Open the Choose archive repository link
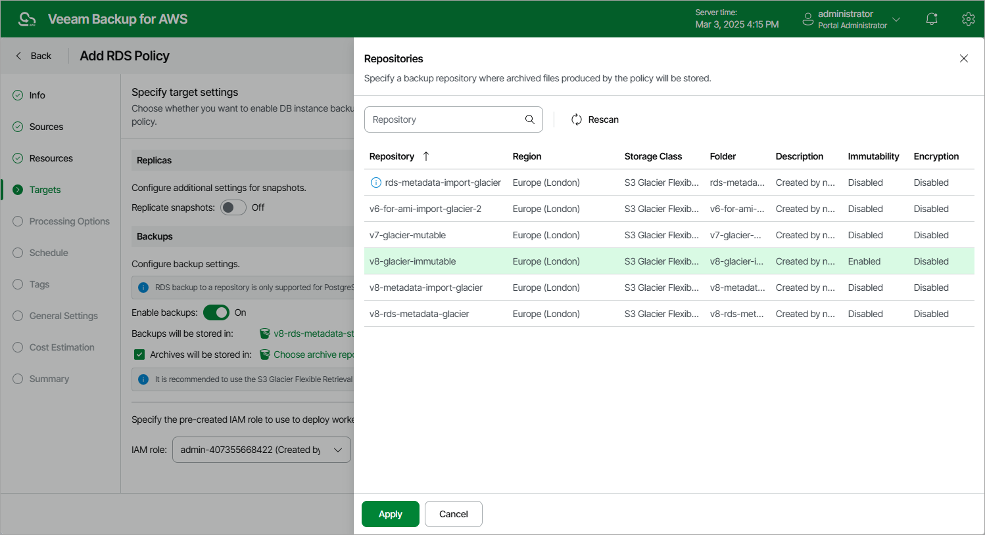This screenshot has width=985, height=535. click(313, 354)
